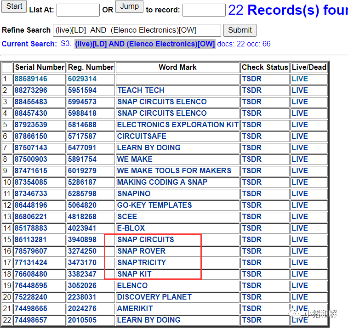Click the Jump button
The width and height of the screenshot is (348, 329).
[129, 6]
